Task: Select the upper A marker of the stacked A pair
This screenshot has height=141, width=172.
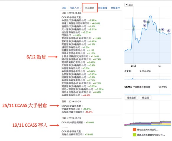Action: coord(145,21)
